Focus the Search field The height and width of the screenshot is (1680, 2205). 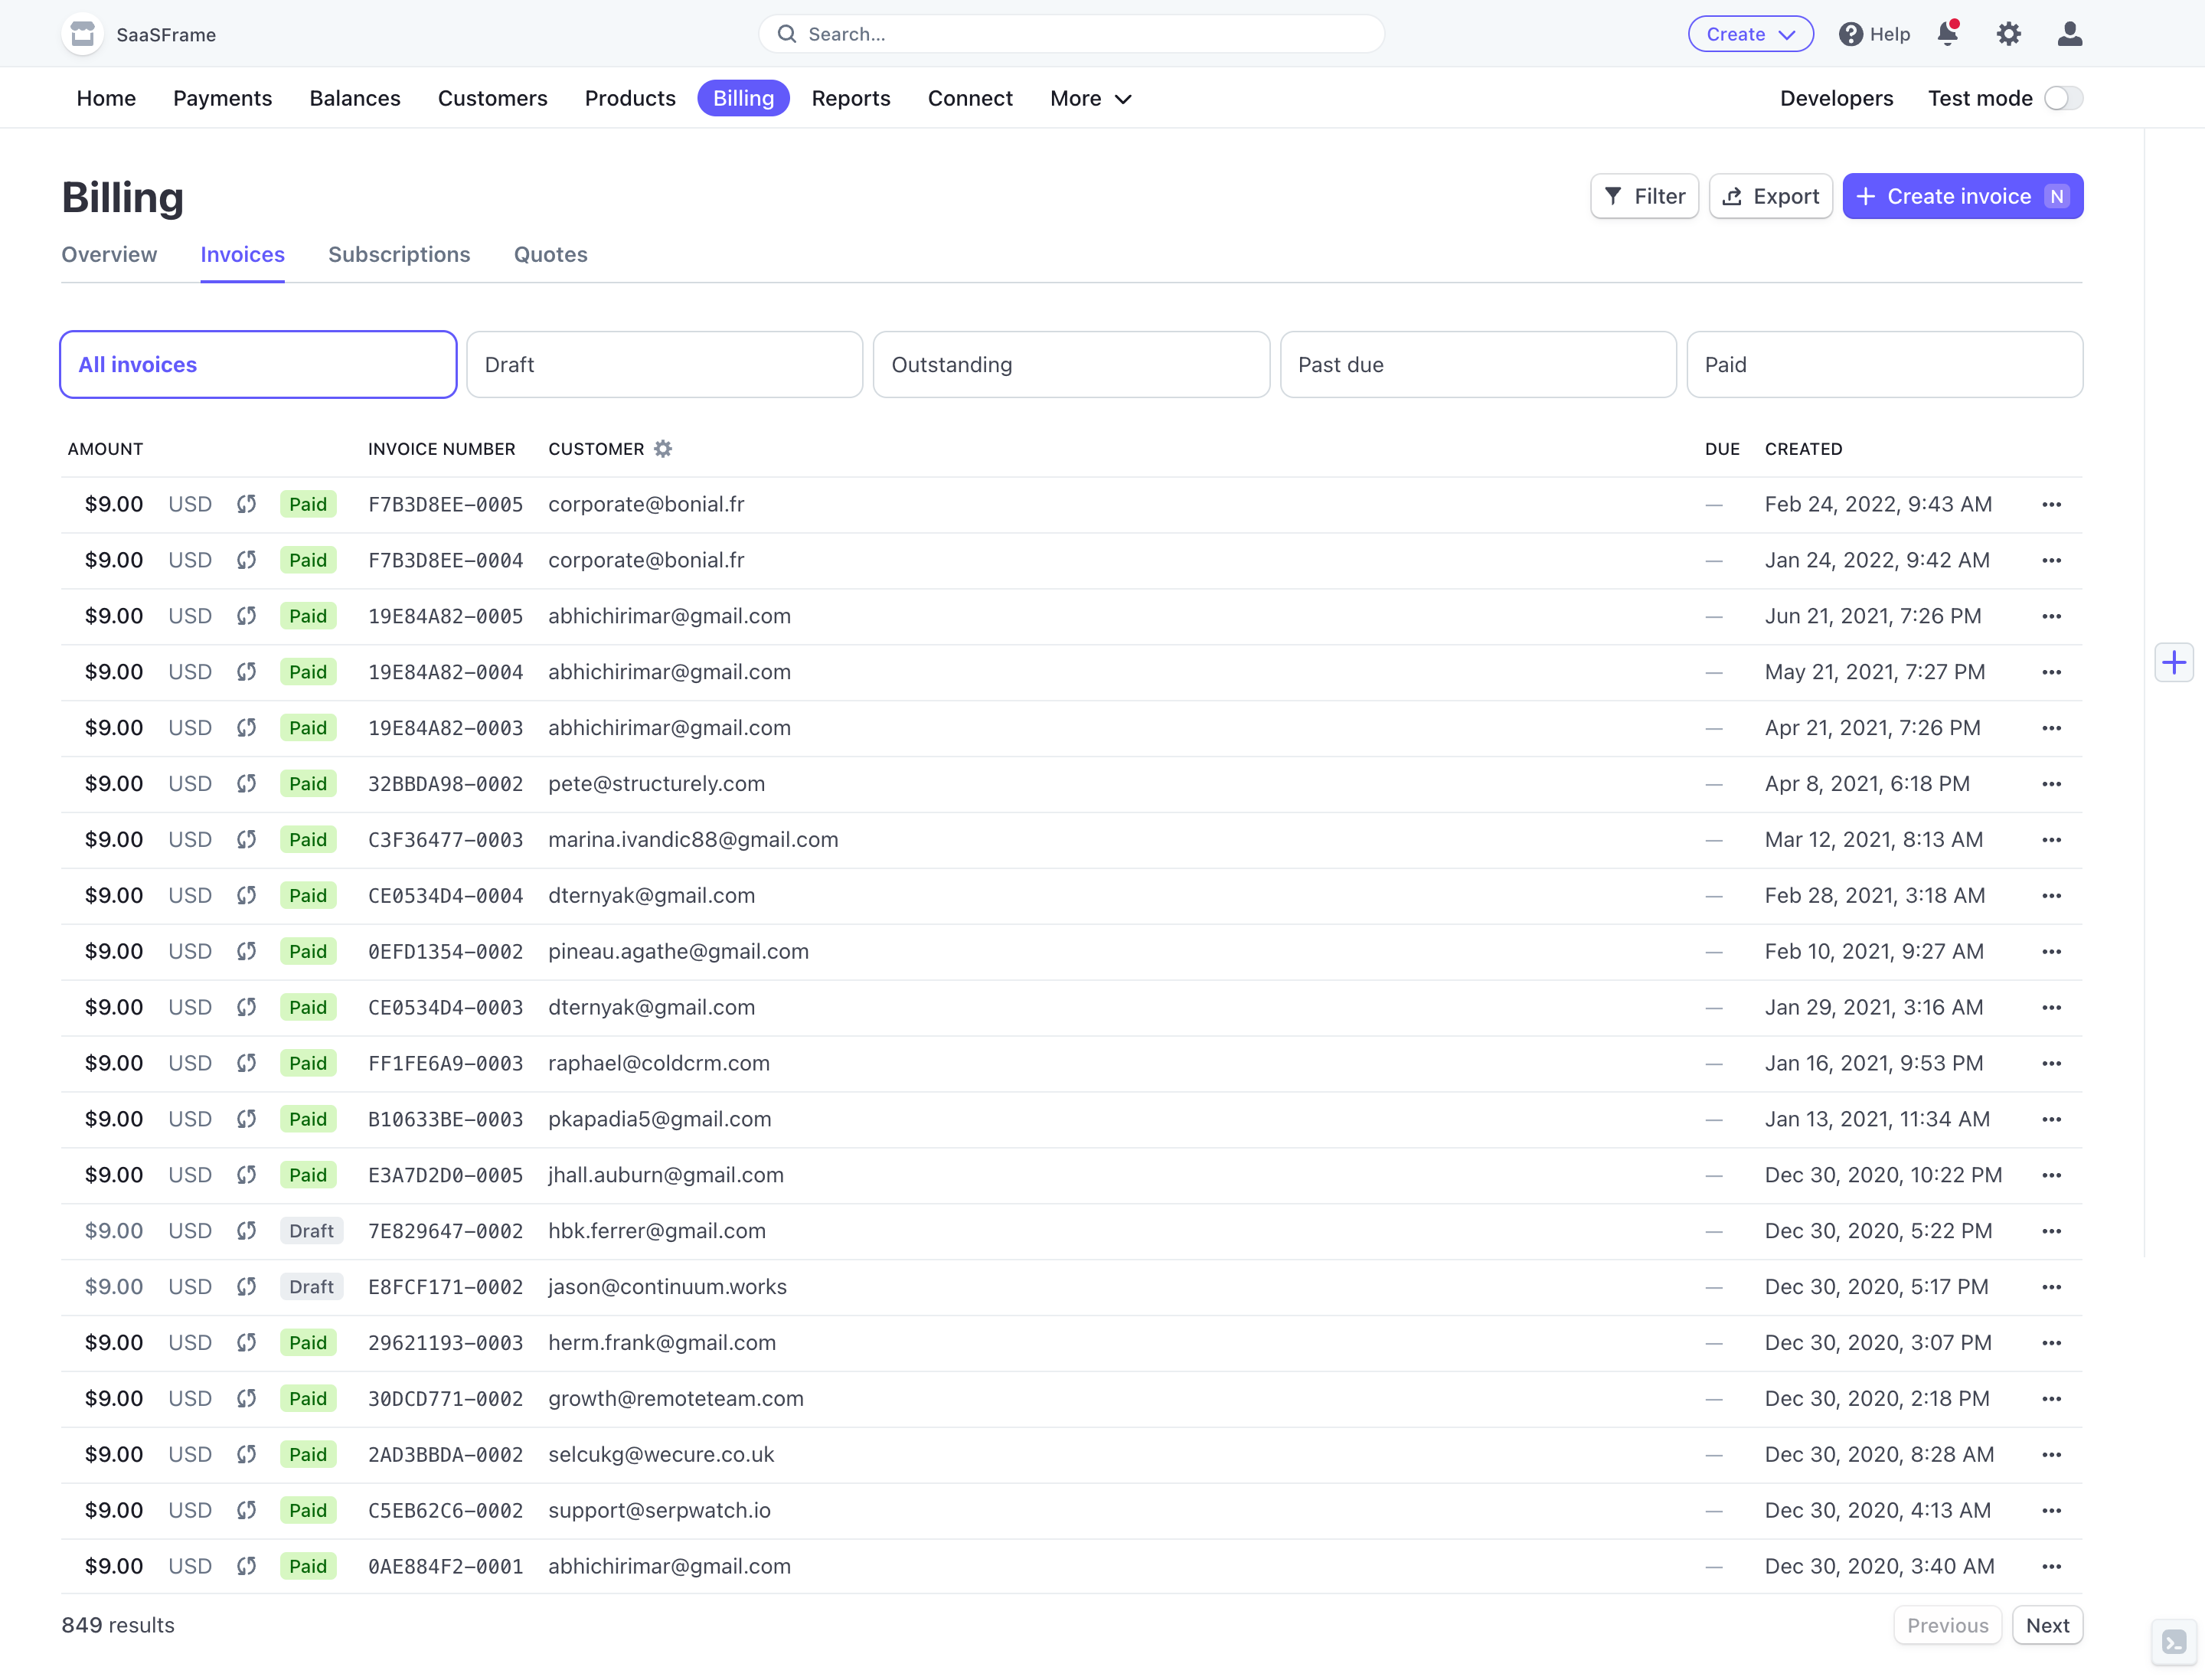(1072, 34)
